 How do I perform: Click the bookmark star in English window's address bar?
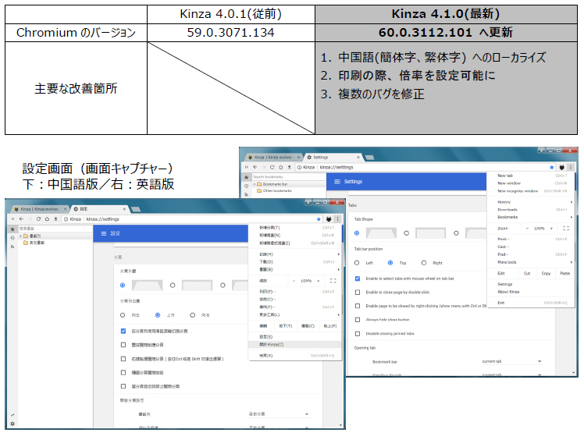point(551,167)
